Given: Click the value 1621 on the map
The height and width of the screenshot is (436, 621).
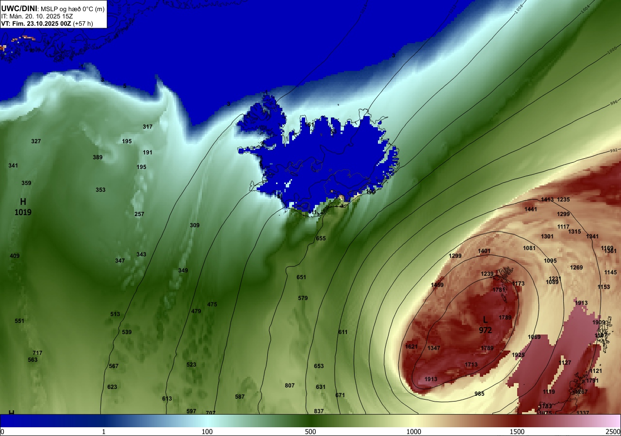Looking at the screenshot, I should point(411,347).
